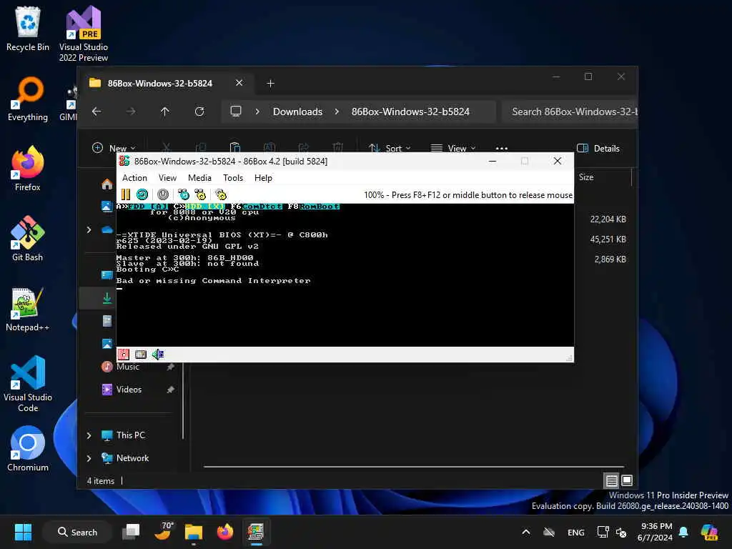Open Videos in Explorer sidebar

click(129, 390)
